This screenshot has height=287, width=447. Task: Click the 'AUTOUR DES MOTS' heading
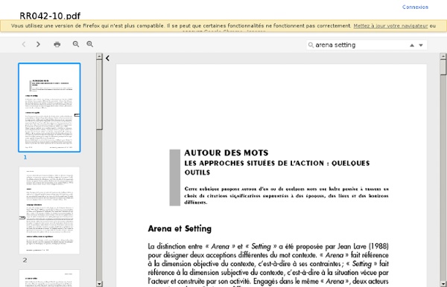click(x=226, y=152)
